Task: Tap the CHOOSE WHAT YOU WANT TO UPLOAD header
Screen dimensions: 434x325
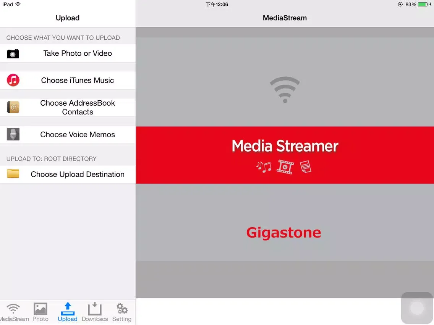Action: pyautogui.click(x=63, y=38)
